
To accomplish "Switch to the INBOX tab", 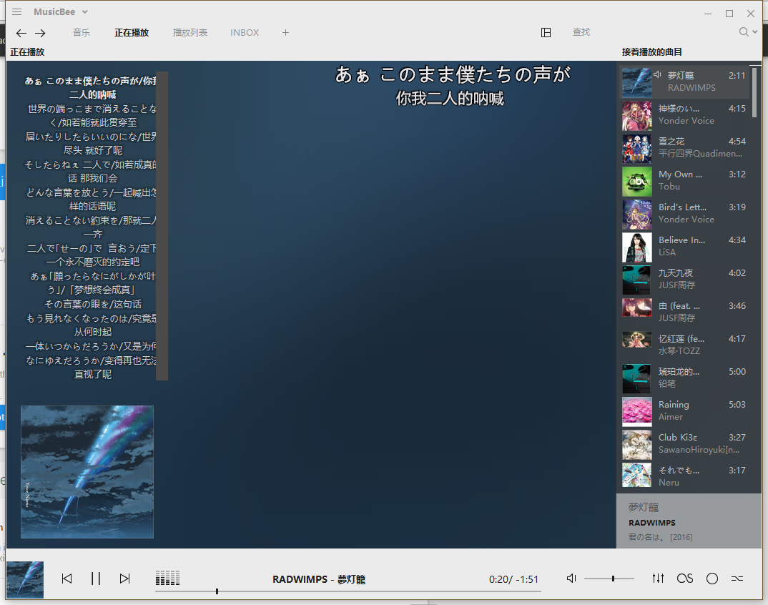I will [245, 32].
